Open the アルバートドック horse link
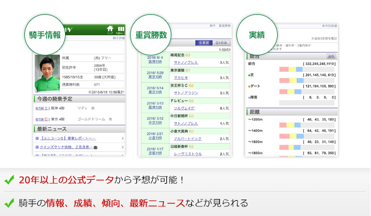371x216 pixels. click(x=188, y=139)
